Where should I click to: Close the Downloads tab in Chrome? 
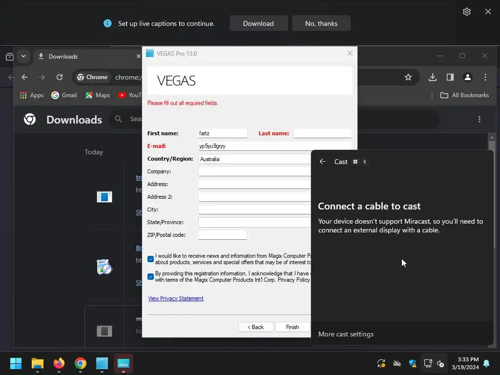(x=138, y=57)
